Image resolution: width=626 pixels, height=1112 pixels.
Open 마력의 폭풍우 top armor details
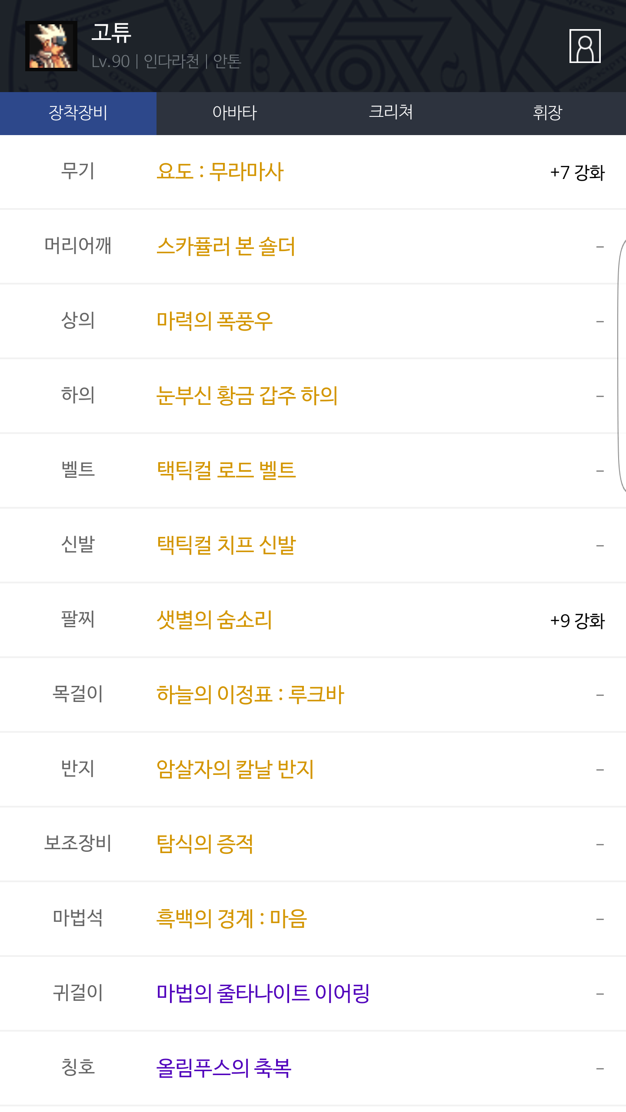click(214, 321)
